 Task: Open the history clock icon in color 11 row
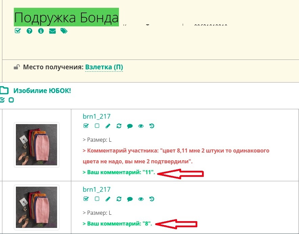click(152, 126)
